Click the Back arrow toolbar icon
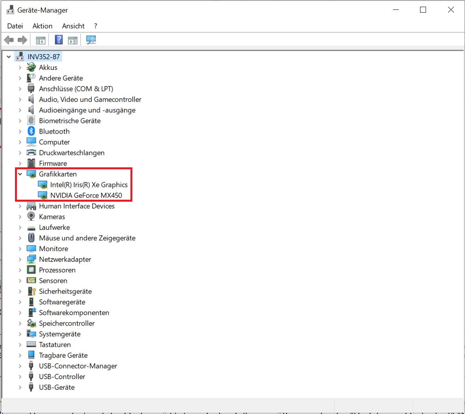This screenshot has width=465, height=414. tap(9, 40)
